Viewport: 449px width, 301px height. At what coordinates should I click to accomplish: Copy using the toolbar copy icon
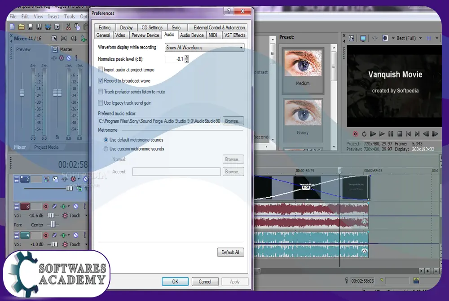pyautogui.click(x=77, y=27)
